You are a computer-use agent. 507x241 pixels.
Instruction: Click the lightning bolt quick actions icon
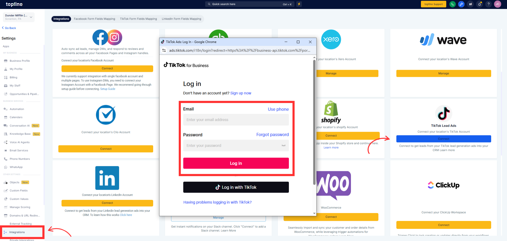pos(299,4)
